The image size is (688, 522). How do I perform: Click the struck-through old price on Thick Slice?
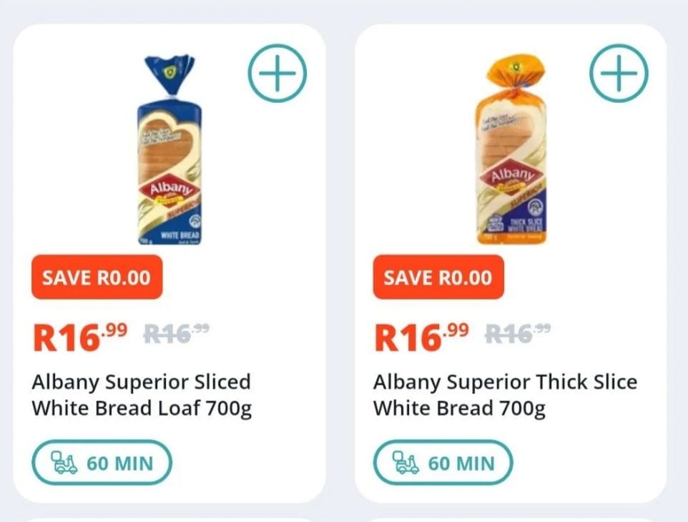click(x=519, y=334)
